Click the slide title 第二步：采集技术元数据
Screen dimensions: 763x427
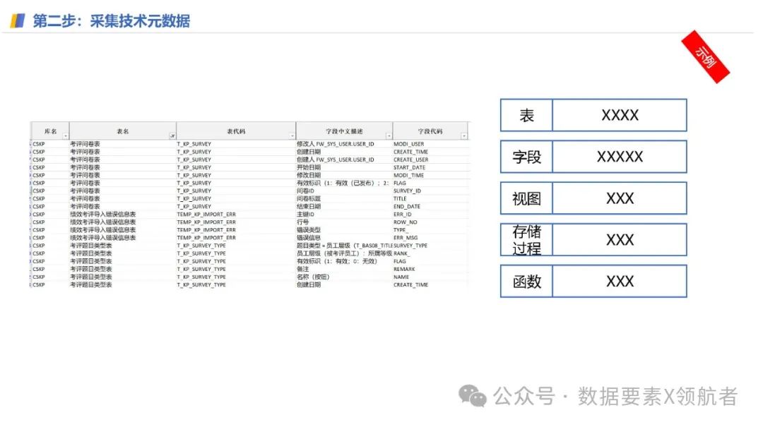point(112,21)
